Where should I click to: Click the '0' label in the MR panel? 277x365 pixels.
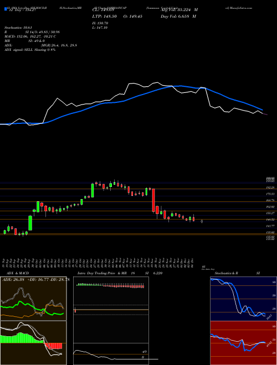point(143,357)
